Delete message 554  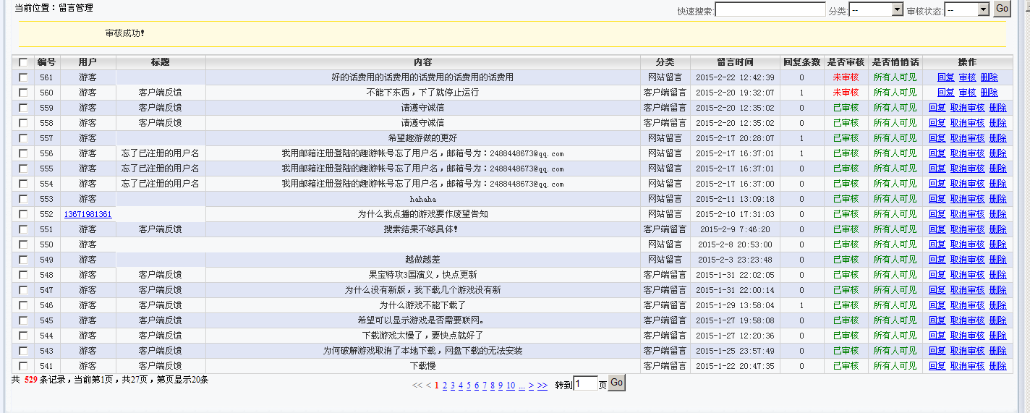(997, 184)
